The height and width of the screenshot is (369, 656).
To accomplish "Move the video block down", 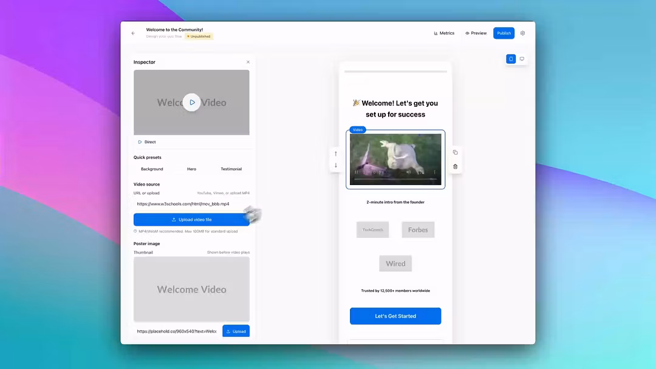I will pyautogui.click(x=336, y=165).
